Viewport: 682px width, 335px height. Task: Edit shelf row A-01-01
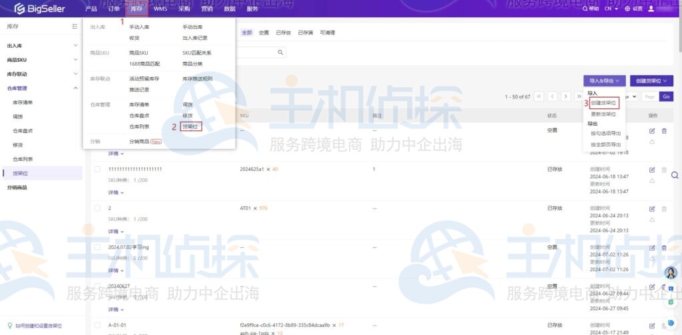652,326
